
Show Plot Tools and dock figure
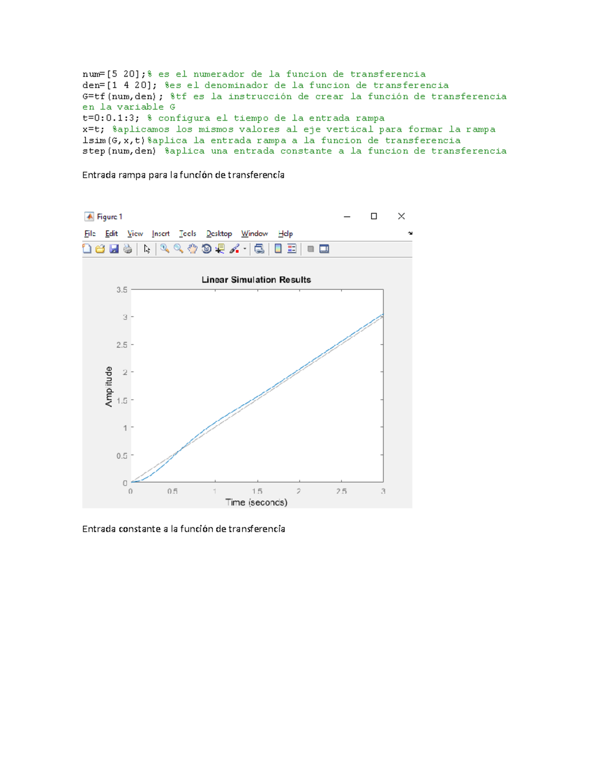tap(325, 248)
